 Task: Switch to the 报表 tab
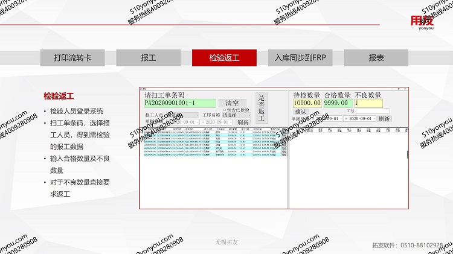coord(377,58)
